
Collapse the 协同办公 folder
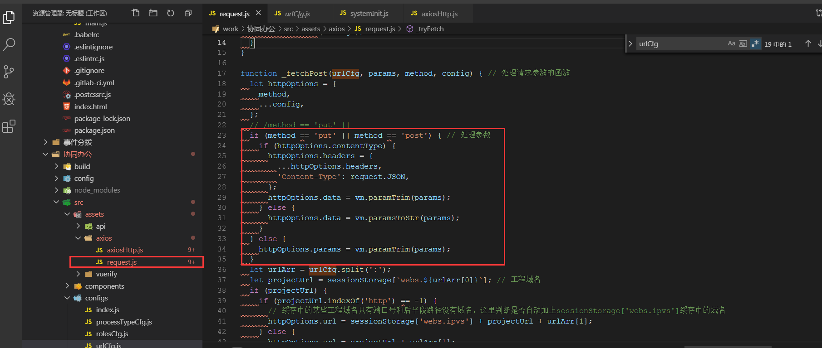(45, 154)
